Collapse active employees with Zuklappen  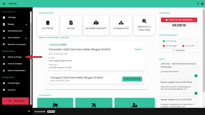179,50
